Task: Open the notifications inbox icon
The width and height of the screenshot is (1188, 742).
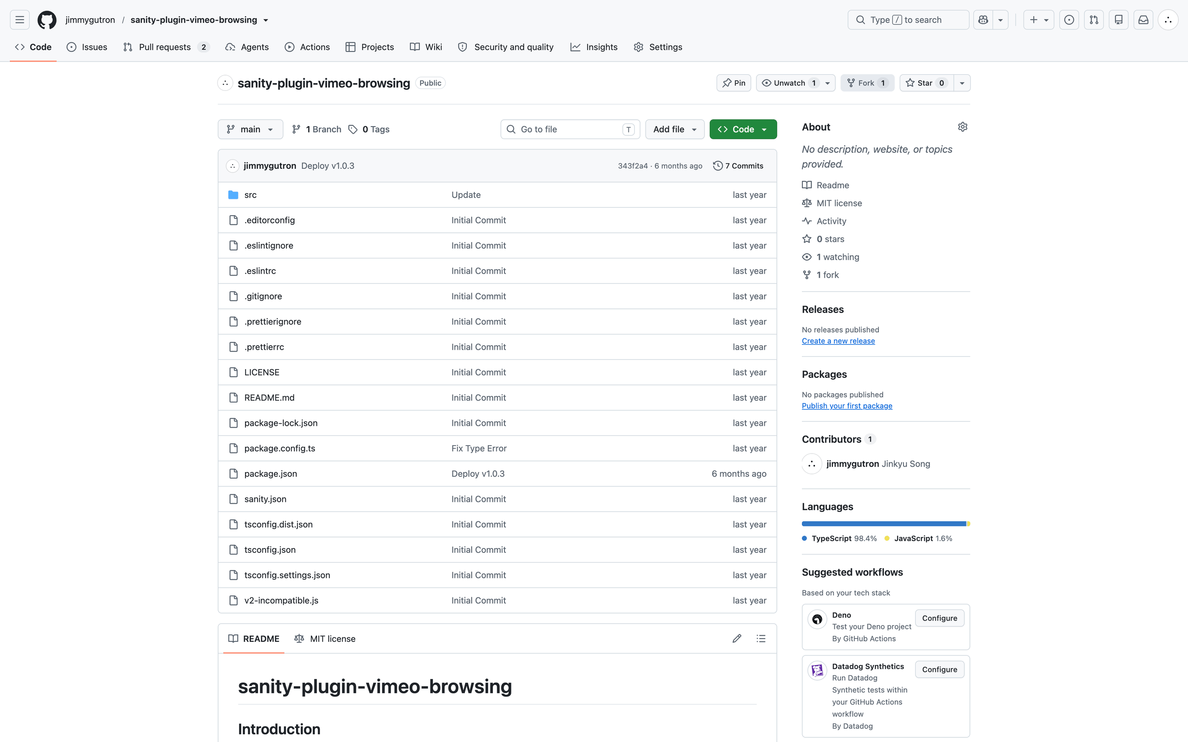Action: pyautogui.click(x=1143, y=19)
